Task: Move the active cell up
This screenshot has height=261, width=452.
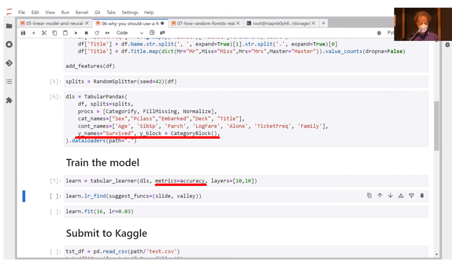Action: [x=380, y=196]
